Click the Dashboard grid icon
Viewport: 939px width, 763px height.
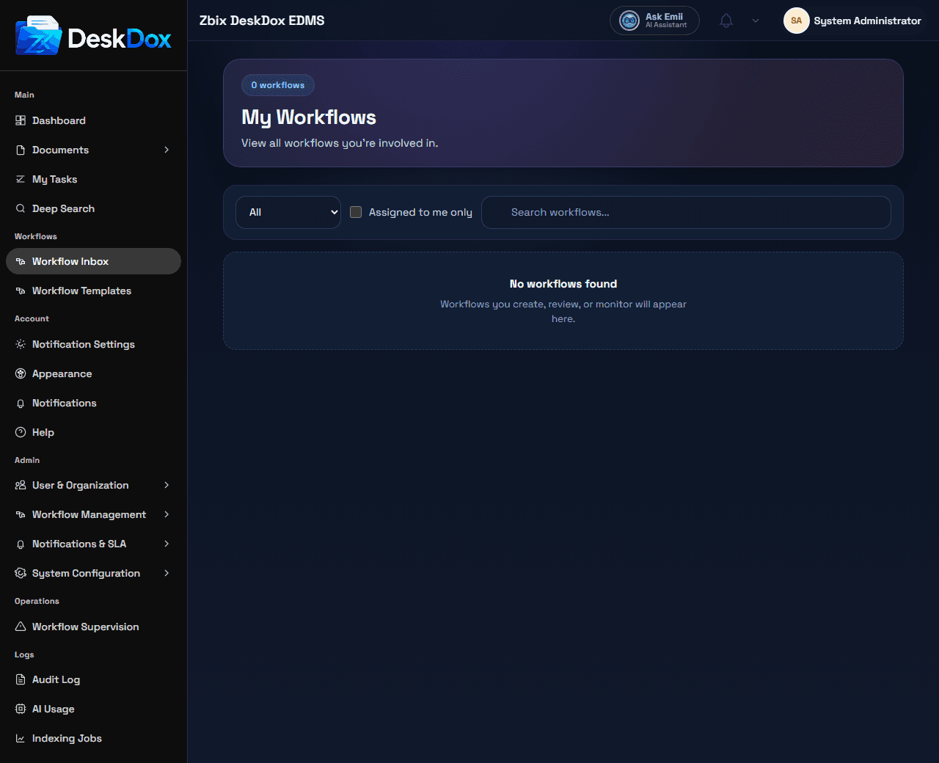[x=21, y=120]
